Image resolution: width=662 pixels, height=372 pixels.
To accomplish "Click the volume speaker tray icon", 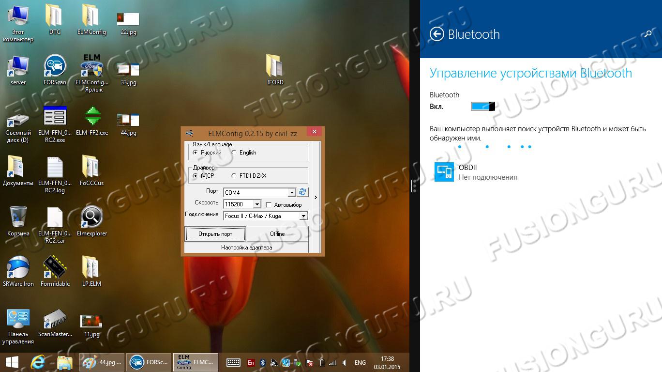I will point(344,362).
